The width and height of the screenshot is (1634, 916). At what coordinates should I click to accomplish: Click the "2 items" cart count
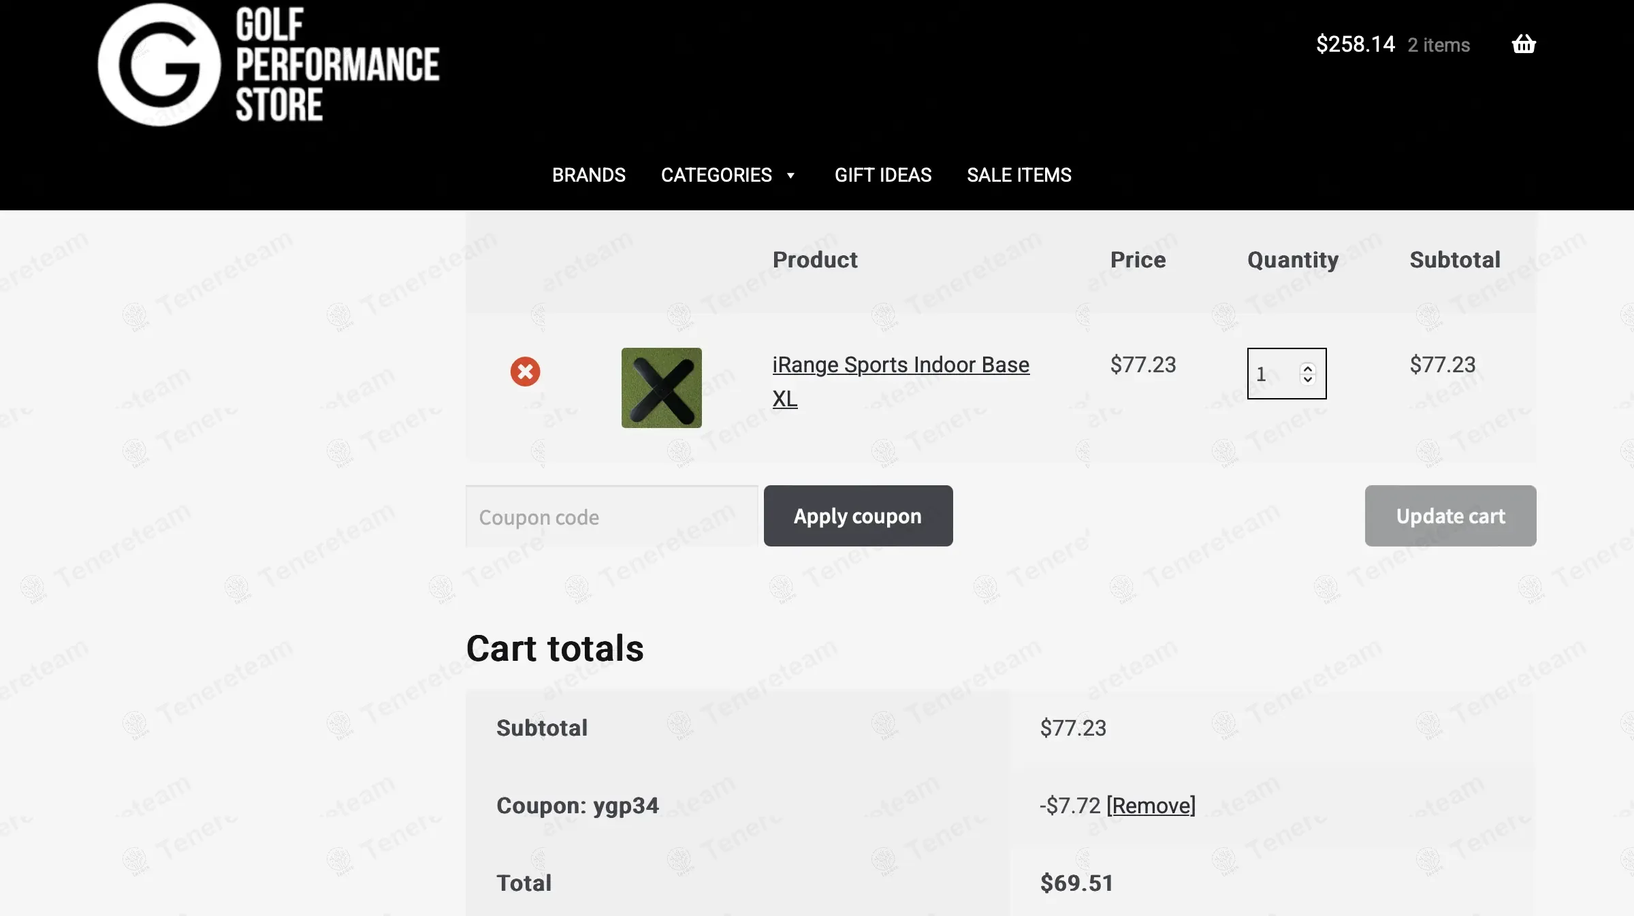1439,45
